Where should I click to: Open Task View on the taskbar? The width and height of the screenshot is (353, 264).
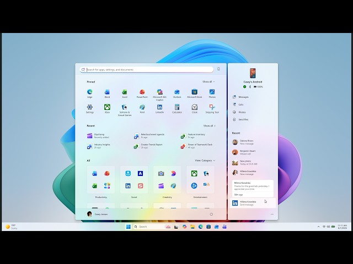[x=176, y=227]
